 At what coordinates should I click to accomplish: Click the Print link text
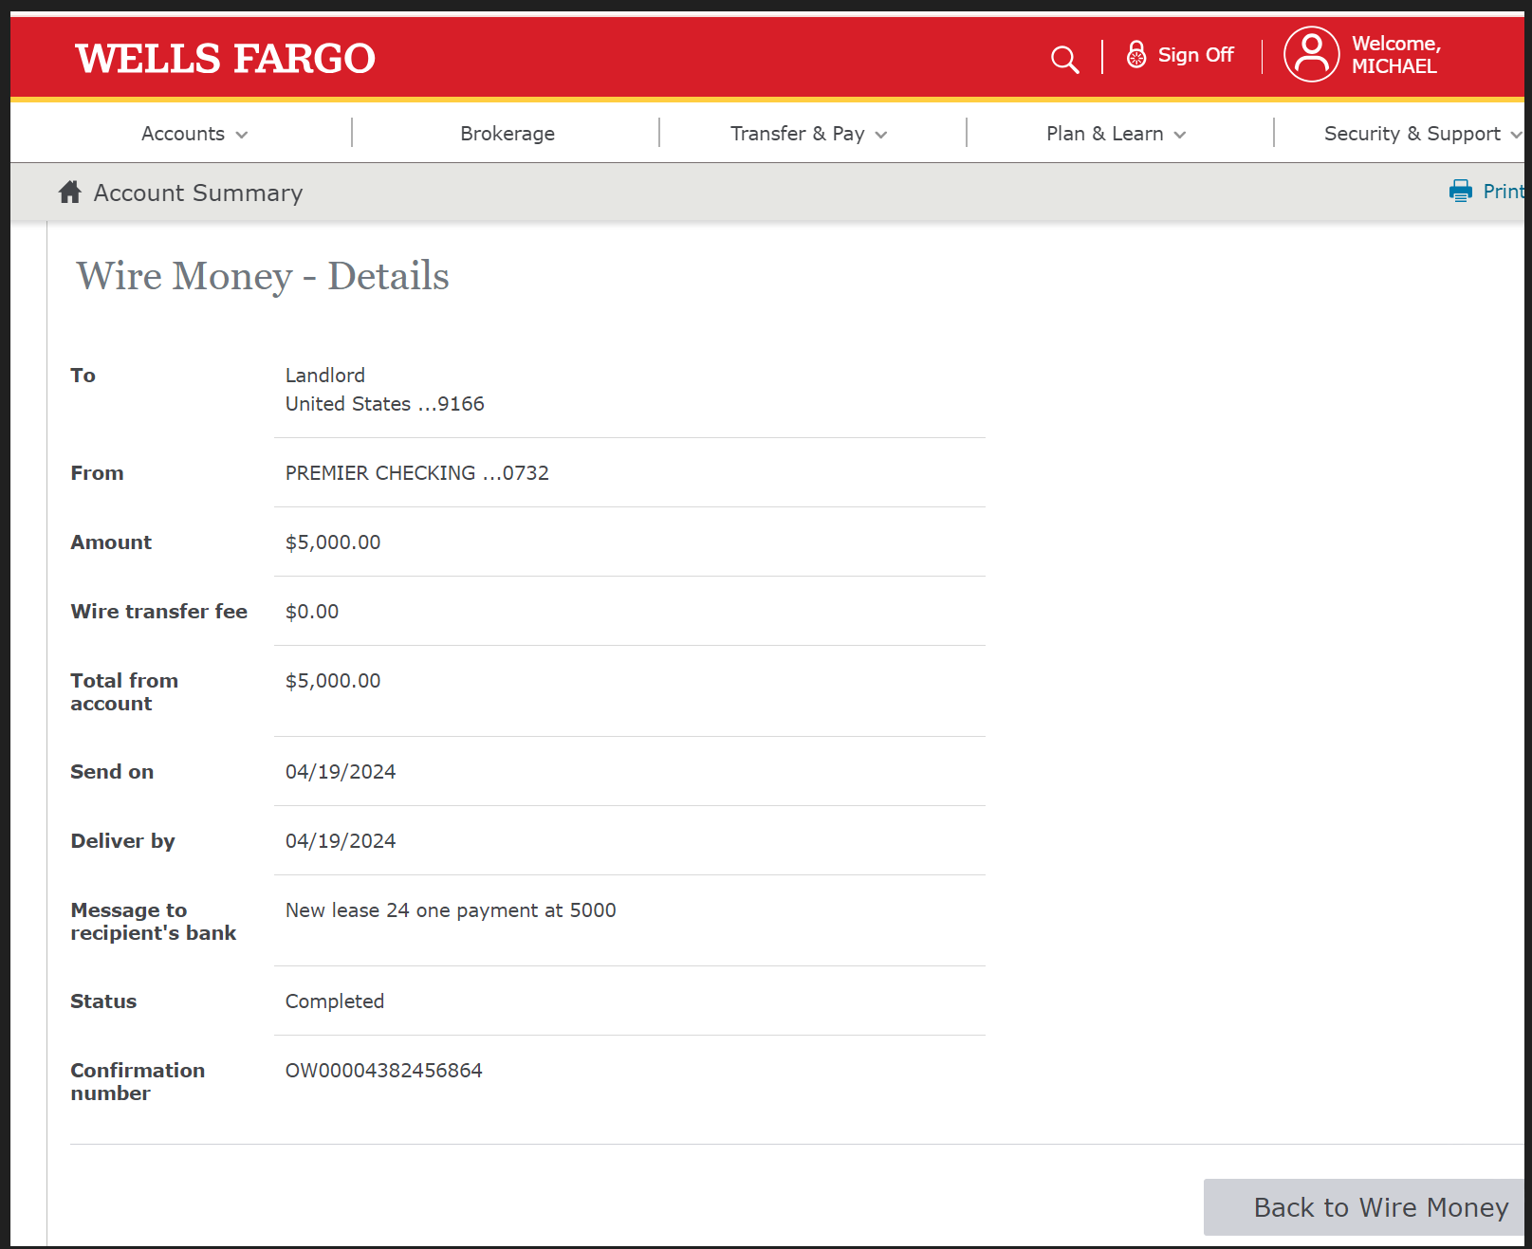pos(1503,192)
